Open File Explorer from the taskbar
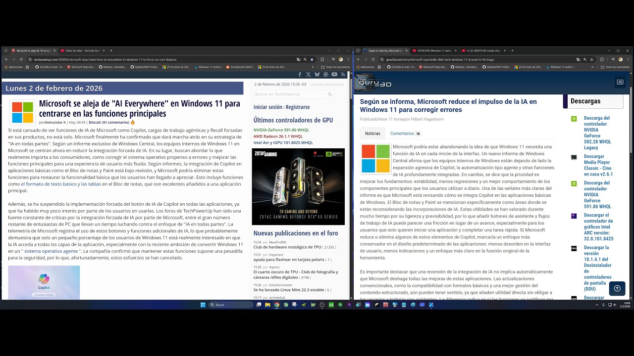The height and width of the screenshot is (356, 634). (267, 305)
